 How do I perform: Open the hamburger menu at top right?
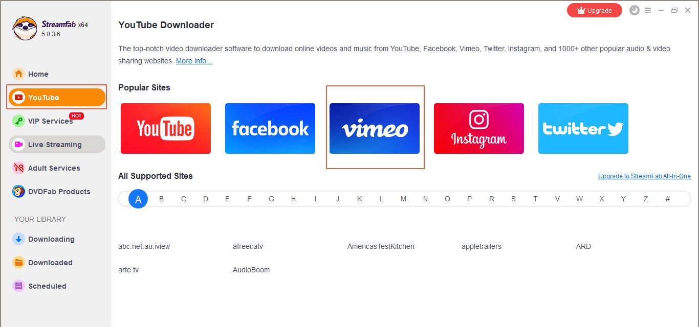click(x=648, y=10)
